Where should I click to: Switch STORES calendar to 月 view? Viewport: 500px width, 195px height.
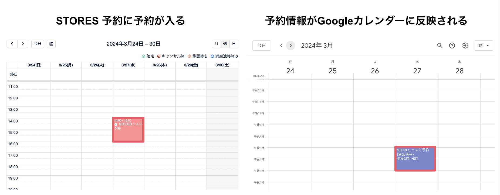point(216,44)
